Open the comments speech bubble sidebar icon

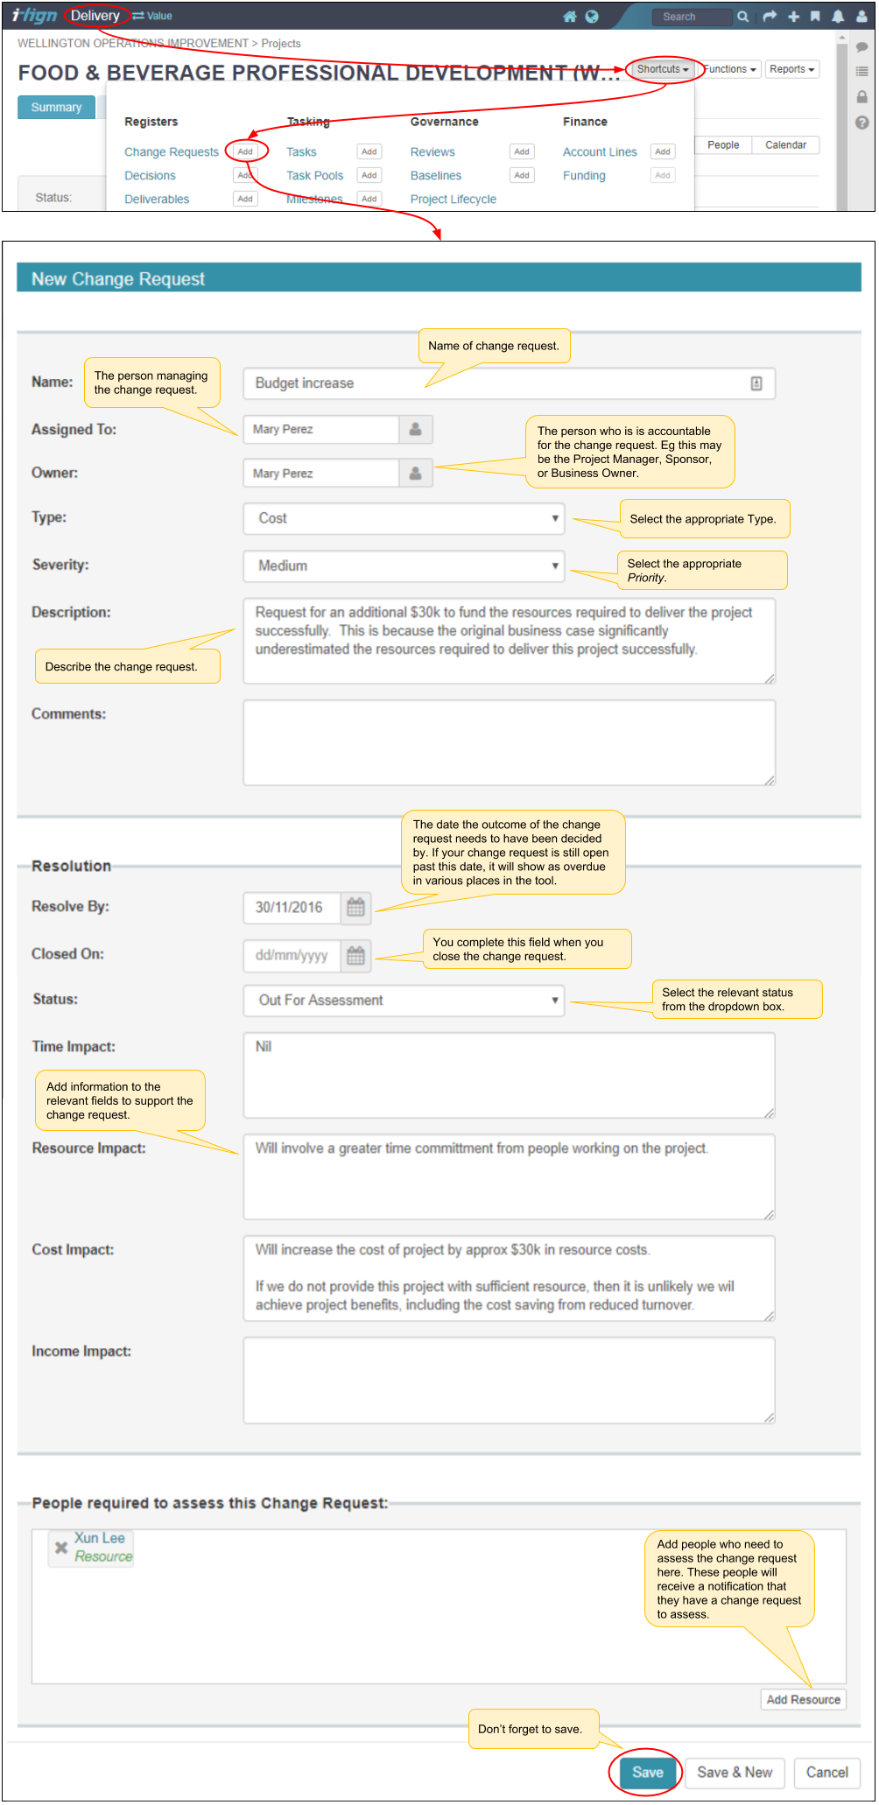tap(861, 47)
